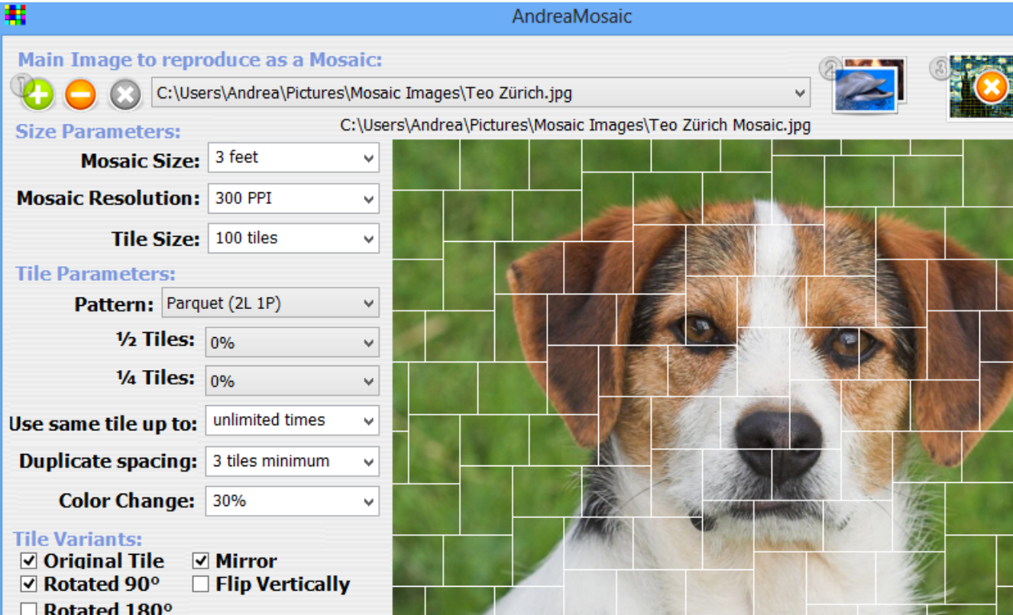Clear the image list with the gray X

[124, 93]
